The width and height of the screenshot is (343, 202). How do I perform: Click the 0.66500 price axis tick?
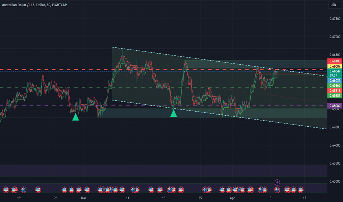pos(335,55)
